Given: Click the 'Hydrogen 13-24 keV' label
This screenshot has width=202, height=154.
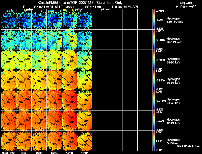Looking at the screenshot, I should [x=173, y=121].
